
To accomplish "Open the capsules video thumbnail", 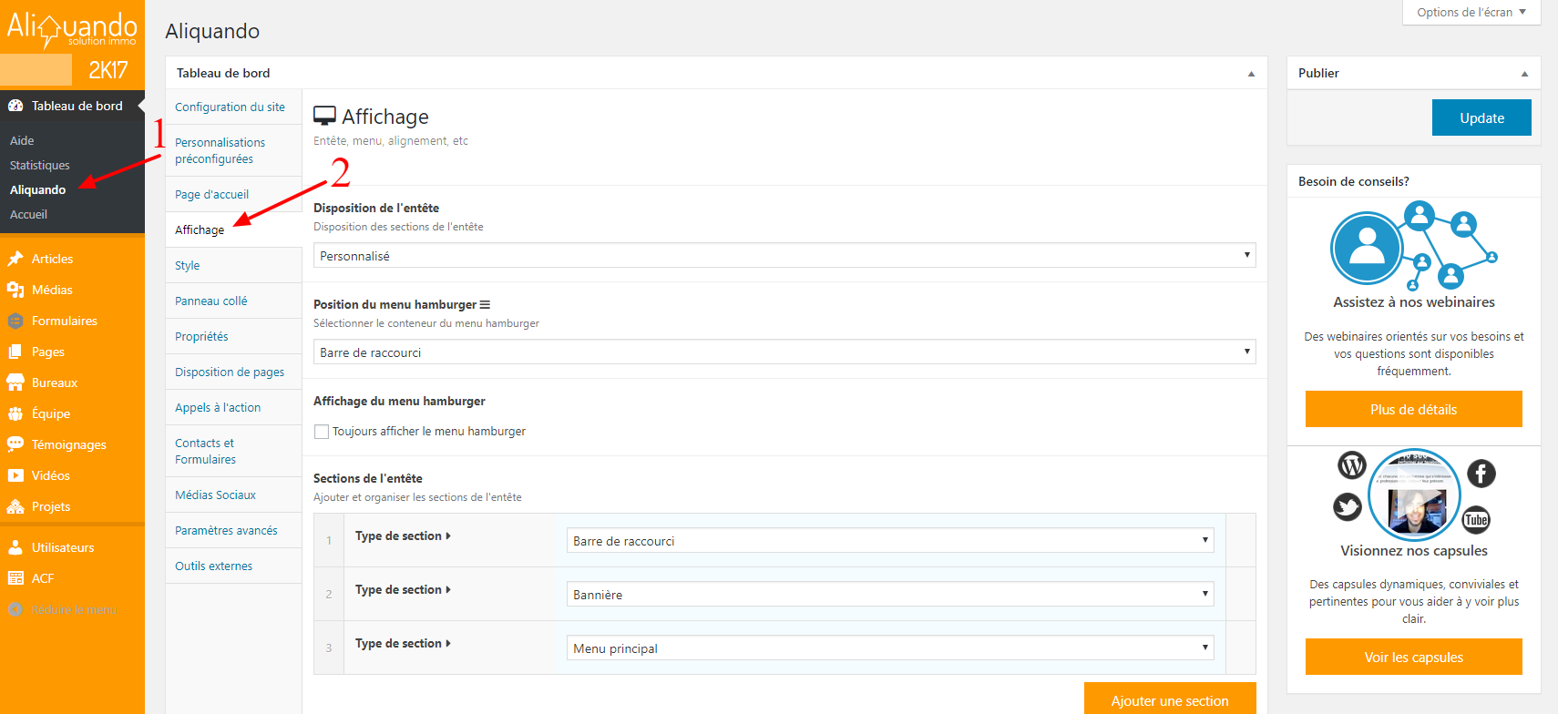I will click(1415, 496).
